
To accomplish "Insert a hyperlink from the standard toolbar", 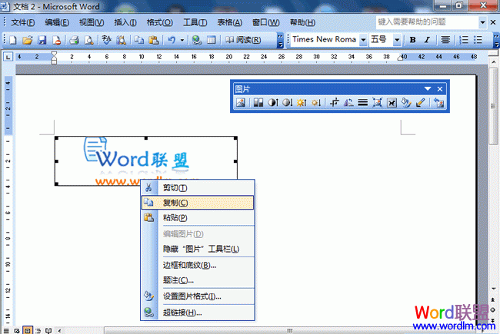I will pos(197,40).
